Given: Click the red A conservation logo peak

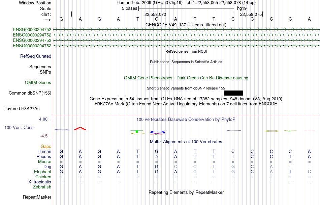Looking at the screenshot, I should 80,129.
